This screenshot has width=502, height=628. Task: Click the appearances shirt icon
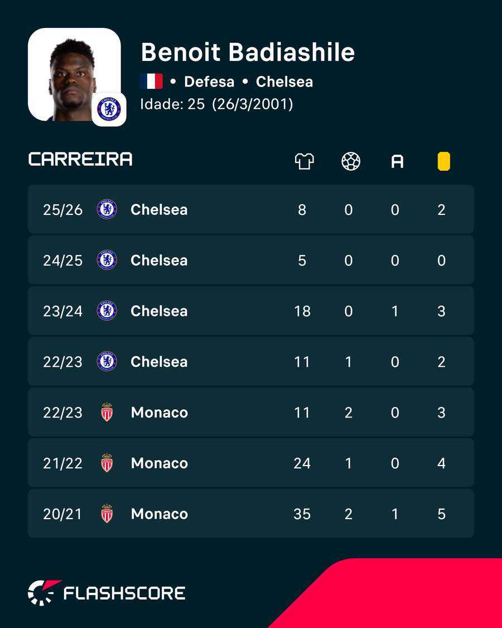point(304,162)
